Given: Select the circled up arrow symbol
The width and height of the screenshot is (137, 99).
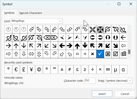Looking at the screenshot, I should (x=108, y=38).
